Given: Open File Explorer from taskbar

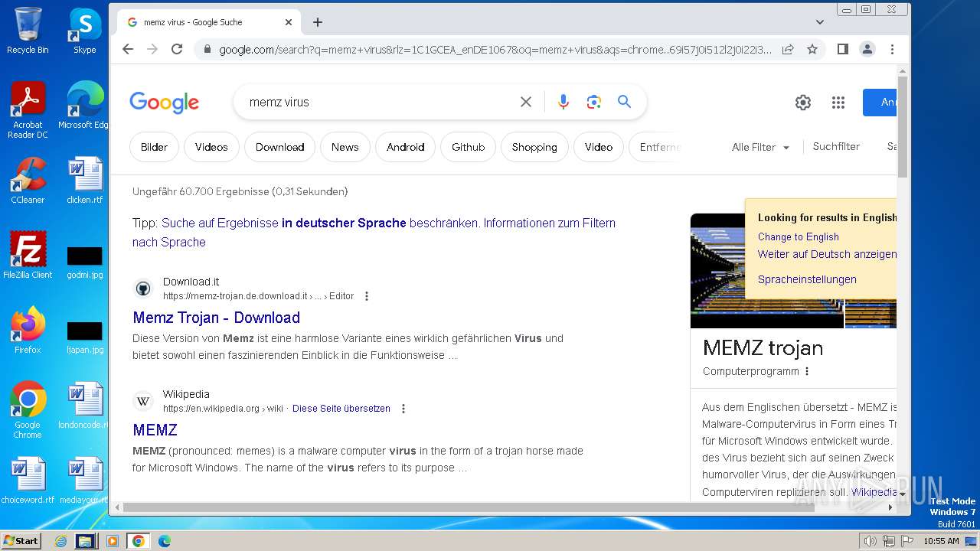Looking at the screenshot, I should click(x=86, y=541).
